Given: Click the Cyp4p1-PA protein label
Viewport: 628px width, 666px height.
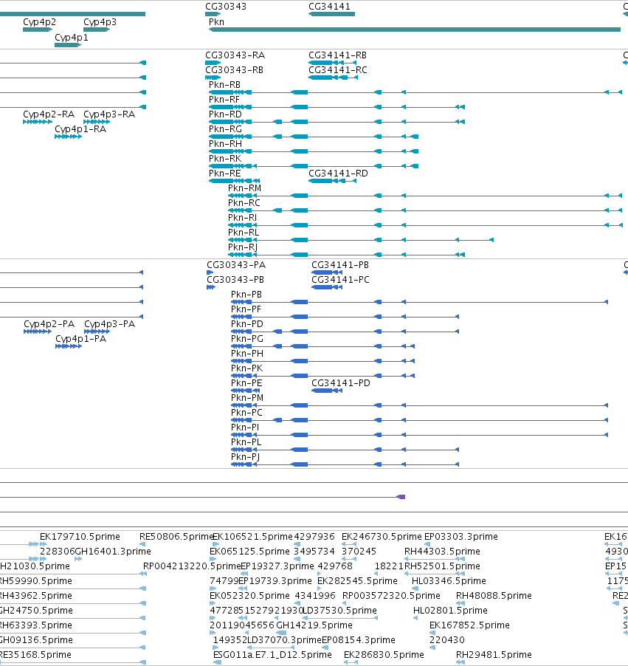Looking at the screenshot, I should tap(80, 339).
